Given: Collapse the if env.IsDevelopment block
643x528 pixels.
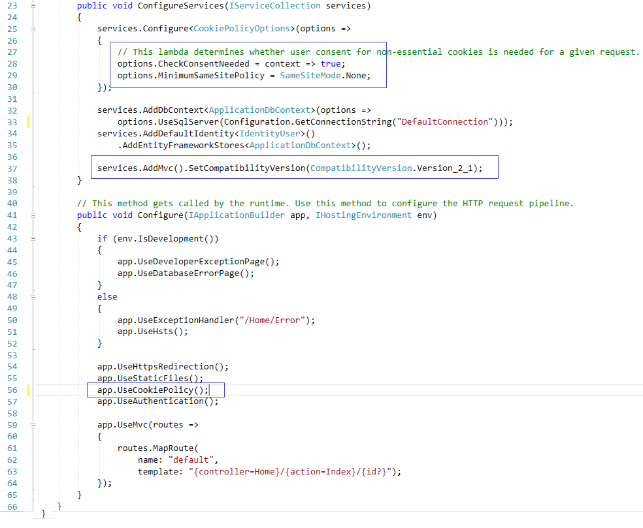Looking at the screenshot, I should coord(33,239).
